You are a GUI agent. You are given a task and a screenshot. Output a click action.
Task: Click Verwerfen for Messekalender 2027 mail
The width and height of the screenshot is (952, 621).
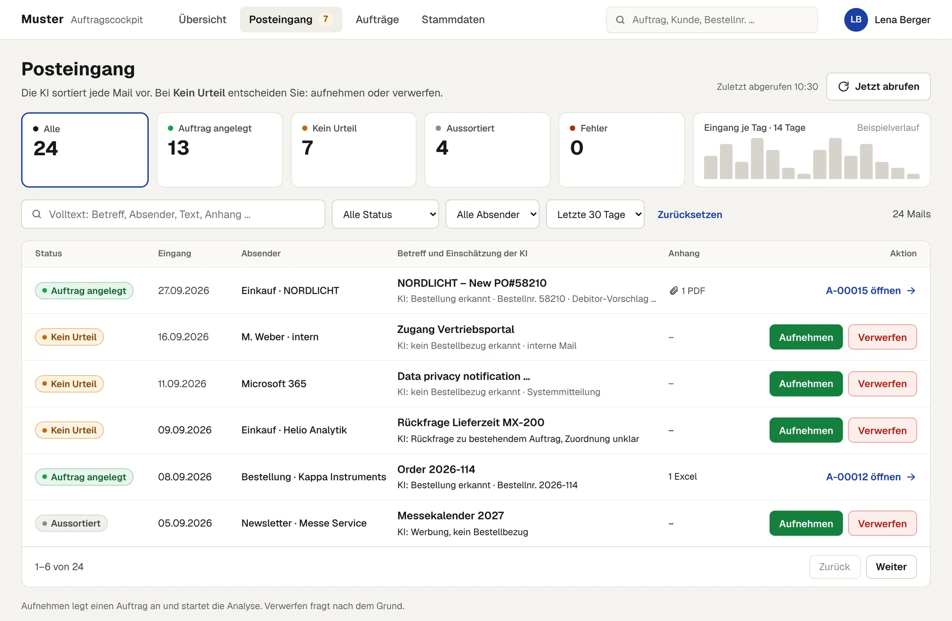[x=882, y=523]
